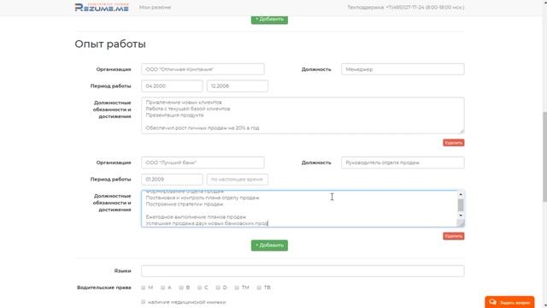Image resolution: width=547 pixels, height=308 pixels.
Task: Check driver's license category C
Action: (x=199, y=287)
